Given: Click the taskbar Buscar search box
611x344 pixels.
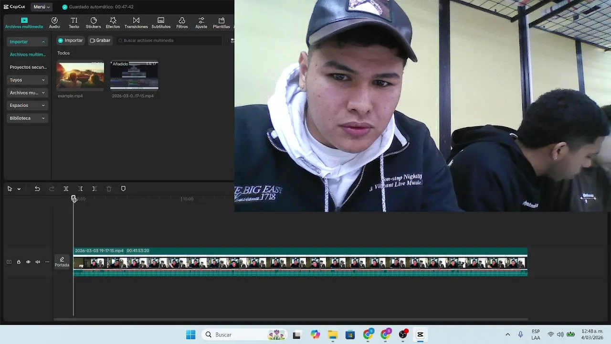Looking at the screenshot, I should tap(244, 334).
